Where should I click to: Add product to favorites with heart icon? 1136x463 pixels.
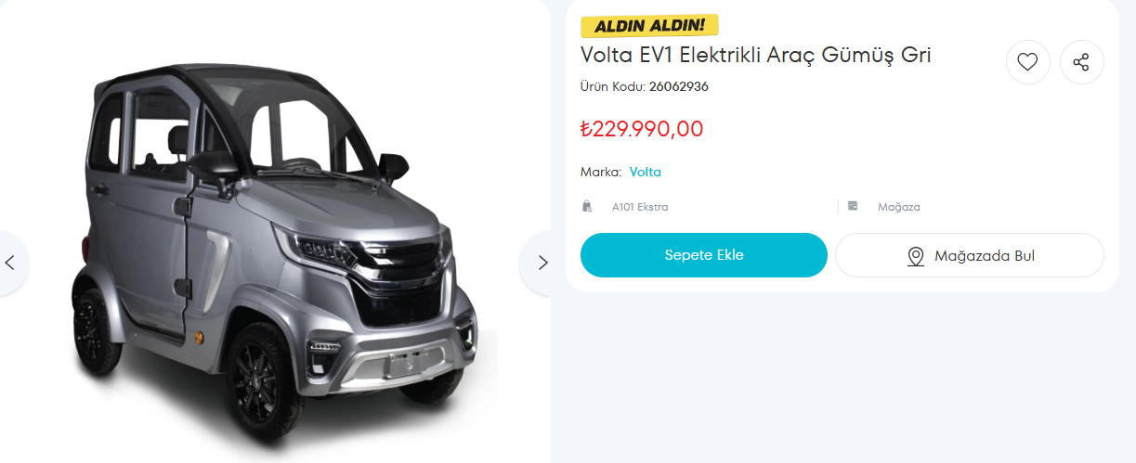1027,62
